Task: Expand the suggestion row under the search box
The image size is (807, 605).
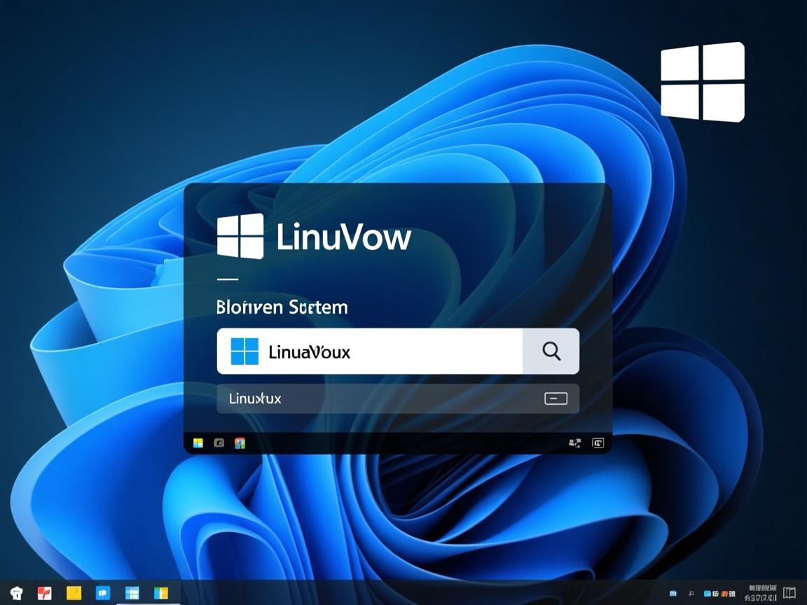Action: click(x=397, y=398)
